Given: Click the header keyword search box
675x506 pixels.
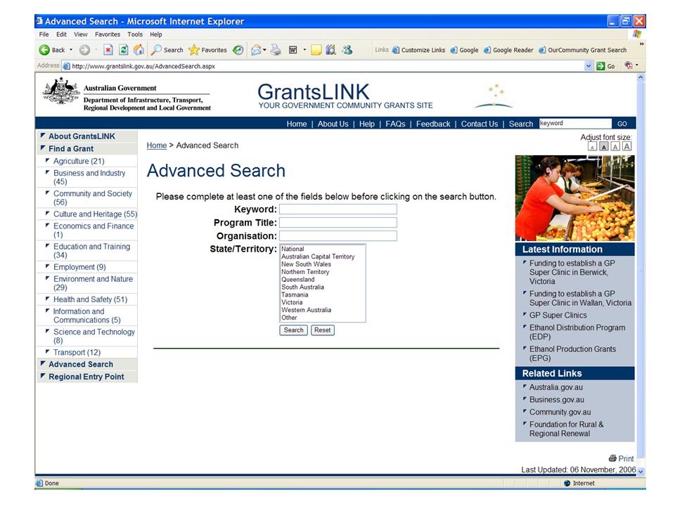Looking at the screenshot, I should [575, 124].
